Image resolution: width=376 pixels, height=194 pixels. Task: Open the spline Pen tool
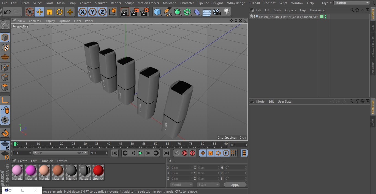click(x=167, y=12)
